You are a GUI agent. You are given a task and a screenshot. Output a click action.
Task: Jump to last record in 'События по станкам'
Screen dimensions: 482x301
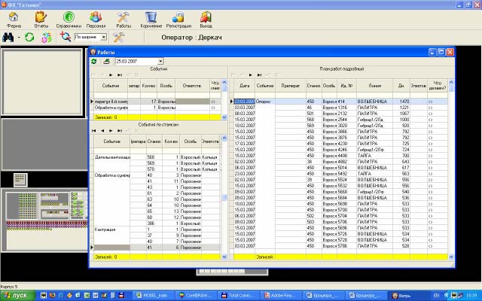[120, 130]
